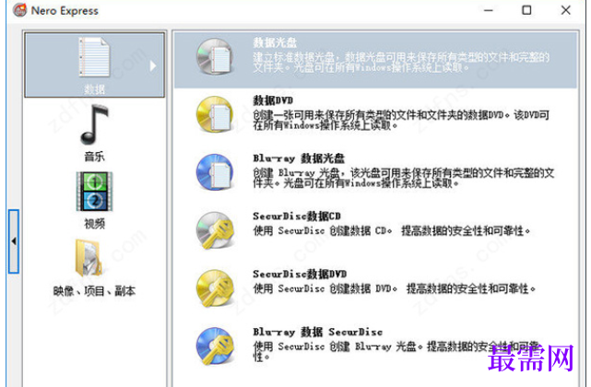Open the 映像、项目、副本 folder icon
This screenshot has height=387, width=591.
[89, 259]
